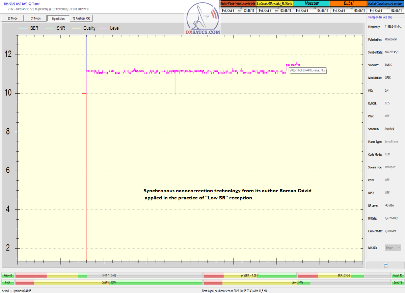Viewport: 405px width, 293px height.
Task: Switch to DT Mode tab
Action: click(x=35, y=19)
